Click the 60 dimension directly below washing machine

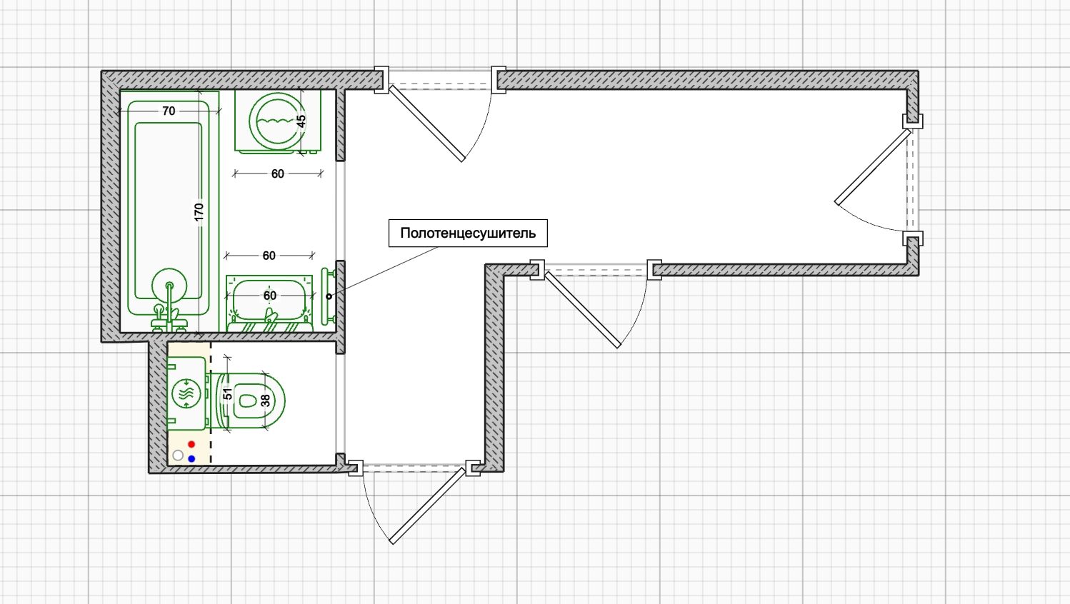278,173
